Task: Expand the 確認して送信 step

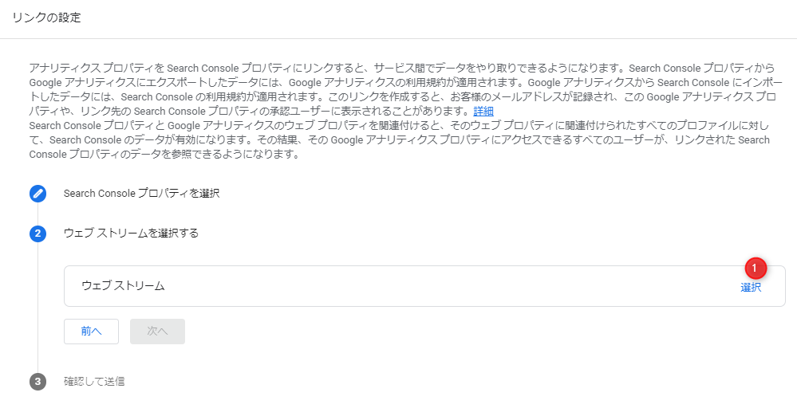Action: (x=94, y=382)
